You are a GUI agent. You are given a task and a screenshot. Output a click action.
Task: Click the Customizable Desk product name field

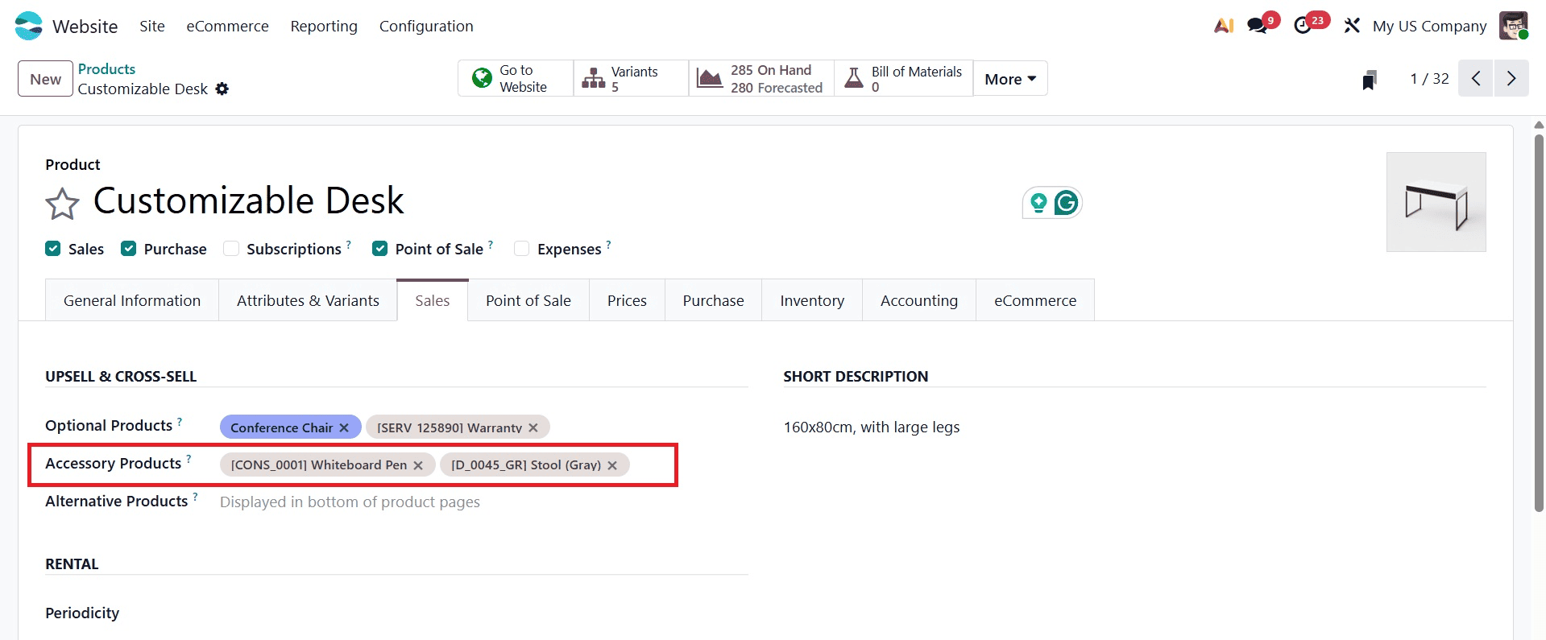click(x=249, y=200)
